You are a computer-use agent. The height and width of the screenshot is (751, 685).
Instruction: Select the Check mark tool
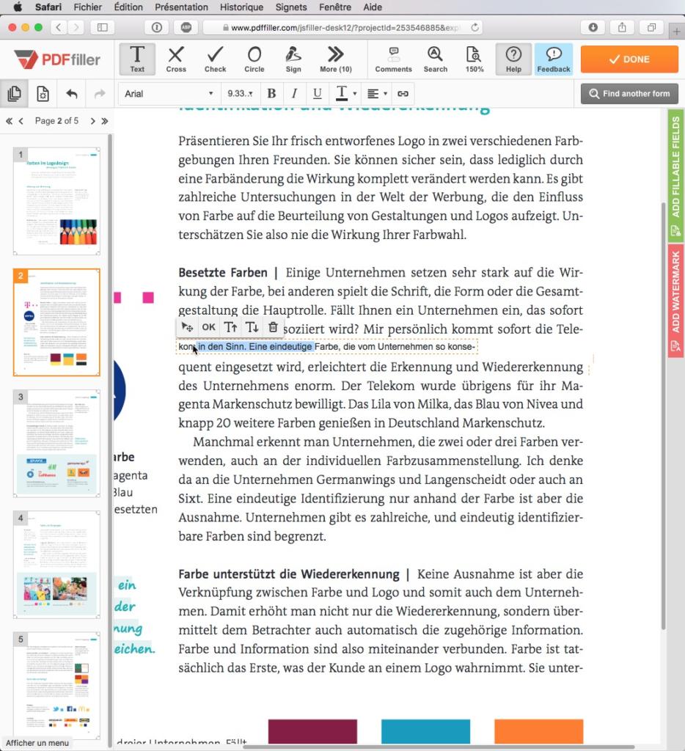click(215, 59)
